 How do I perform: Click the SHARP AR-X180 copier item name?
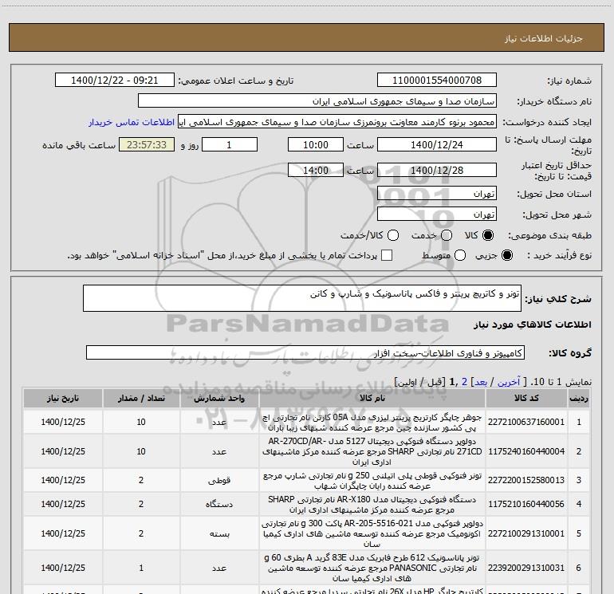(x=372, y=505)
